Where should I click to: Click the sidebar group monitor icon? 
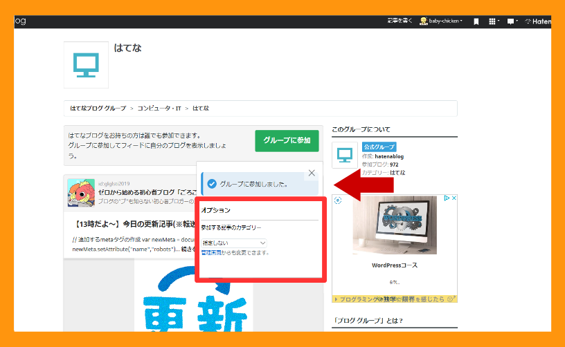345,155
